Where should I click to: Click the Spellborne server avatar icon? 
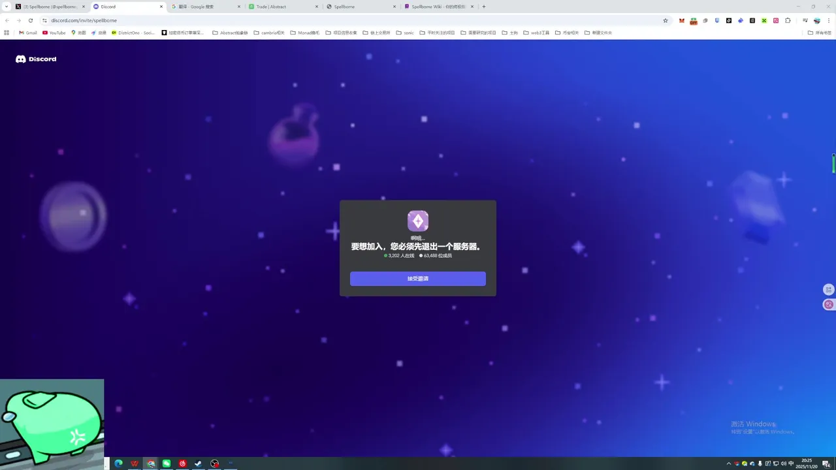[418, 221]
